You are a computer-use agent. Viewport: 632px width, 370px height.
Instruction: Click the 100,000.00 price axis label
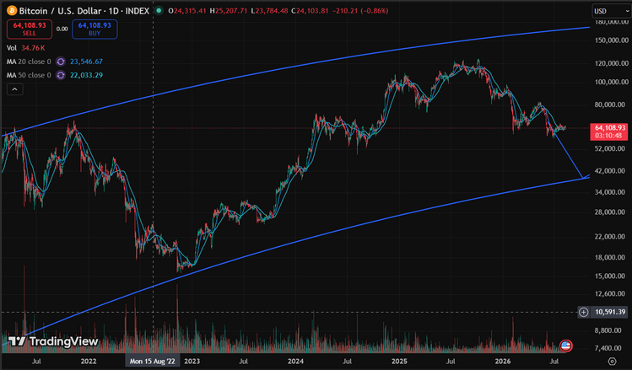click(x=612, y=82)
